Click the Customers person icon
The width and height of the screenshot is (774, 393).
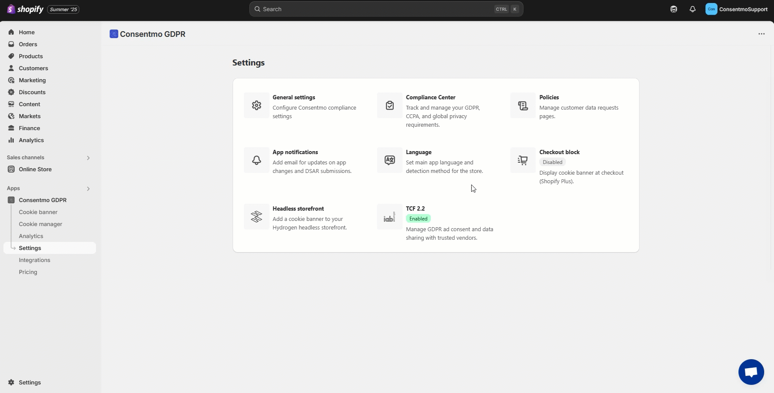tap(11, 68)
